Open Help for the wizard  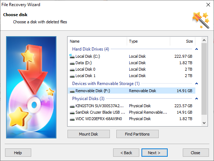click(x=18, y=153)
